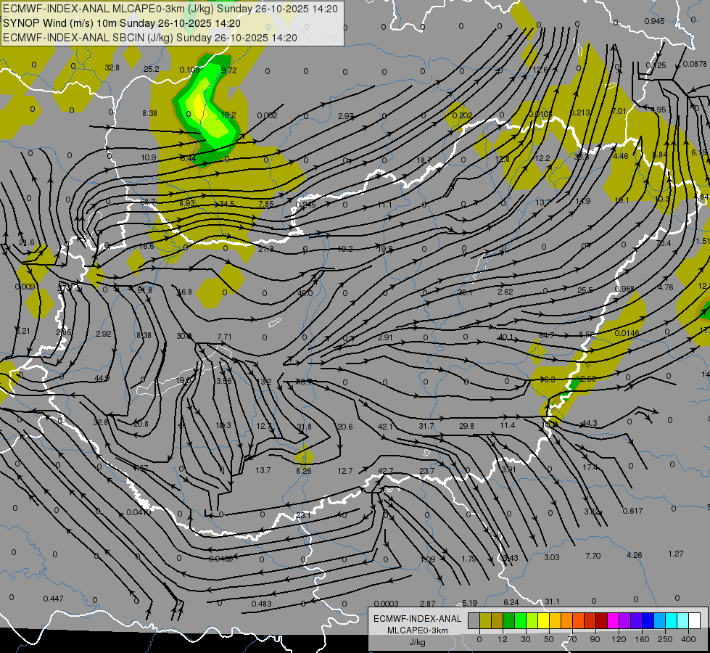Image resolution: width=710 pixels, height=653 pixels.
Task: Click the map value 2.97
Action: pyautogui.click(x=346, y=117)
